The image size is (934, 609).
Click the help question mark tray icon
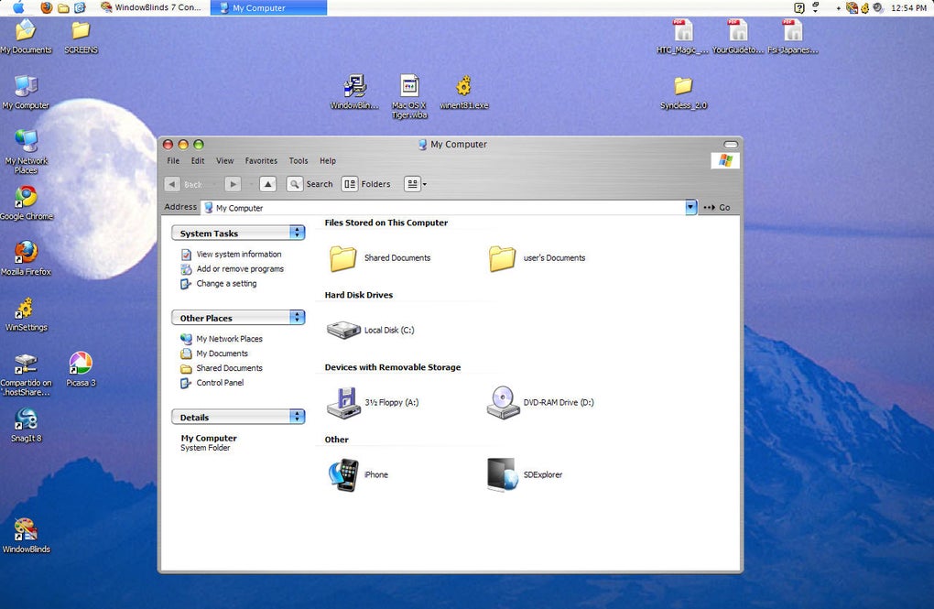click(799, 7)
